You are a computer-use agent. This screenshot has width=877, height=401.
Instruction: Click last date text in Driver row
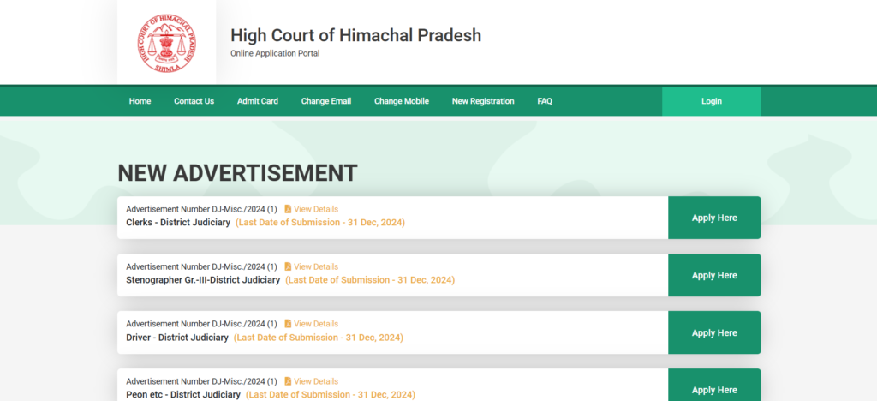coord(319,338)
